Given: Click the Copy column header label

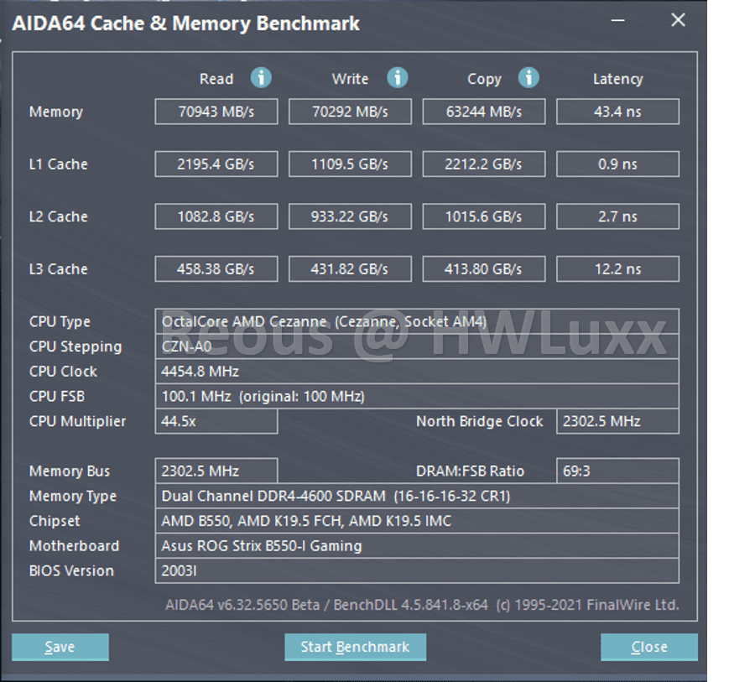Looking at the screenshot, I should pos(484,80).
